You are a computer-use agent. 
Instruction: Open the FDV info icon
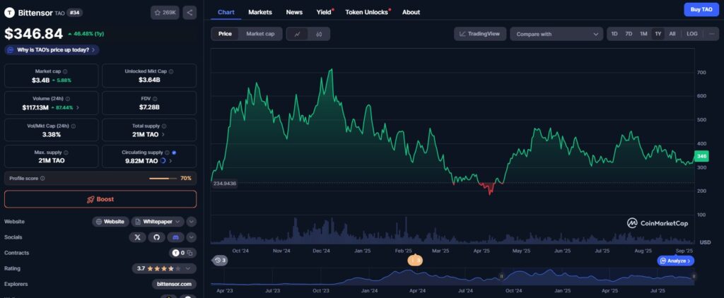coord(155,99)
